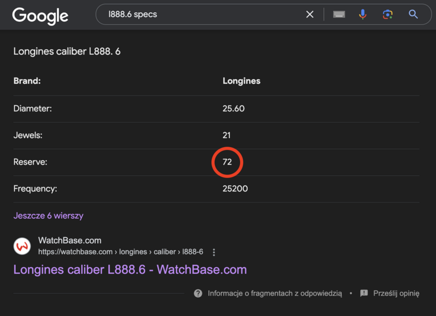
Task: Click the Google logo to return home
Action: (40, 16)
